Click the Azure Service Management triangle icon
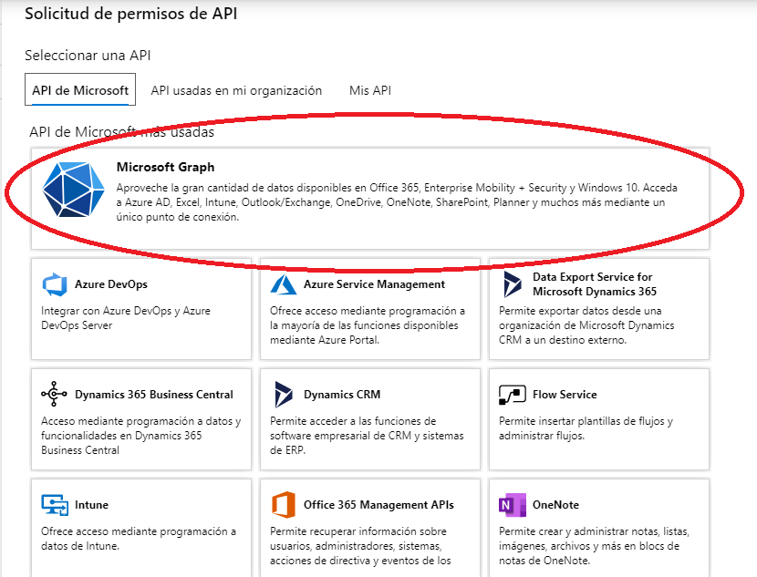757x577 pixels. coord(284,284)
